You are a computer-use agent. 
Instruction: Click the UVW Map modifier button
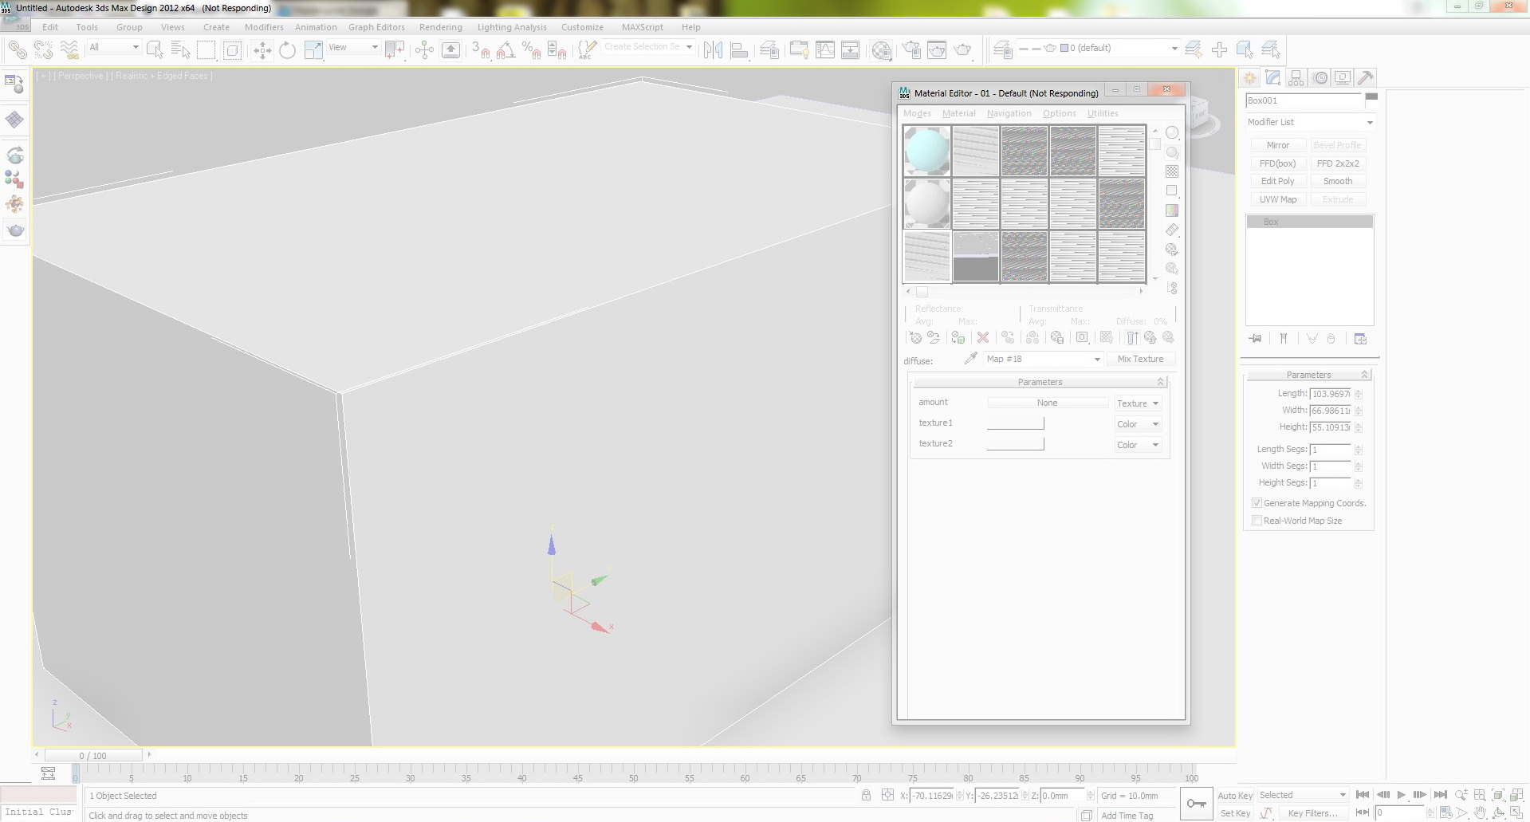pos(1278,199)
